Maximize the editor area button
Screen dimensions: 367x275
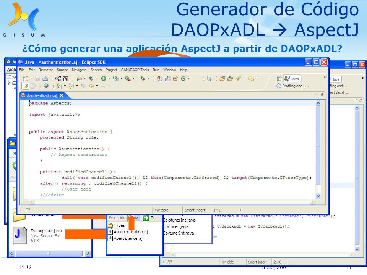[322, 94]
